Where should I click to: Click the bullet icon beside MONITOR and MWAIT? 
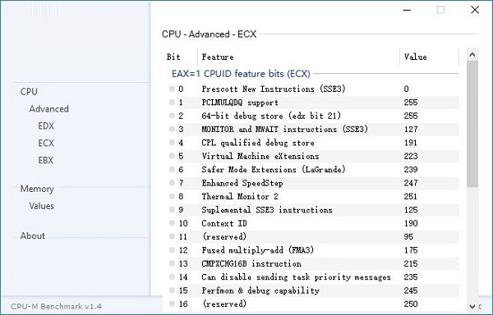coord(172,129)
